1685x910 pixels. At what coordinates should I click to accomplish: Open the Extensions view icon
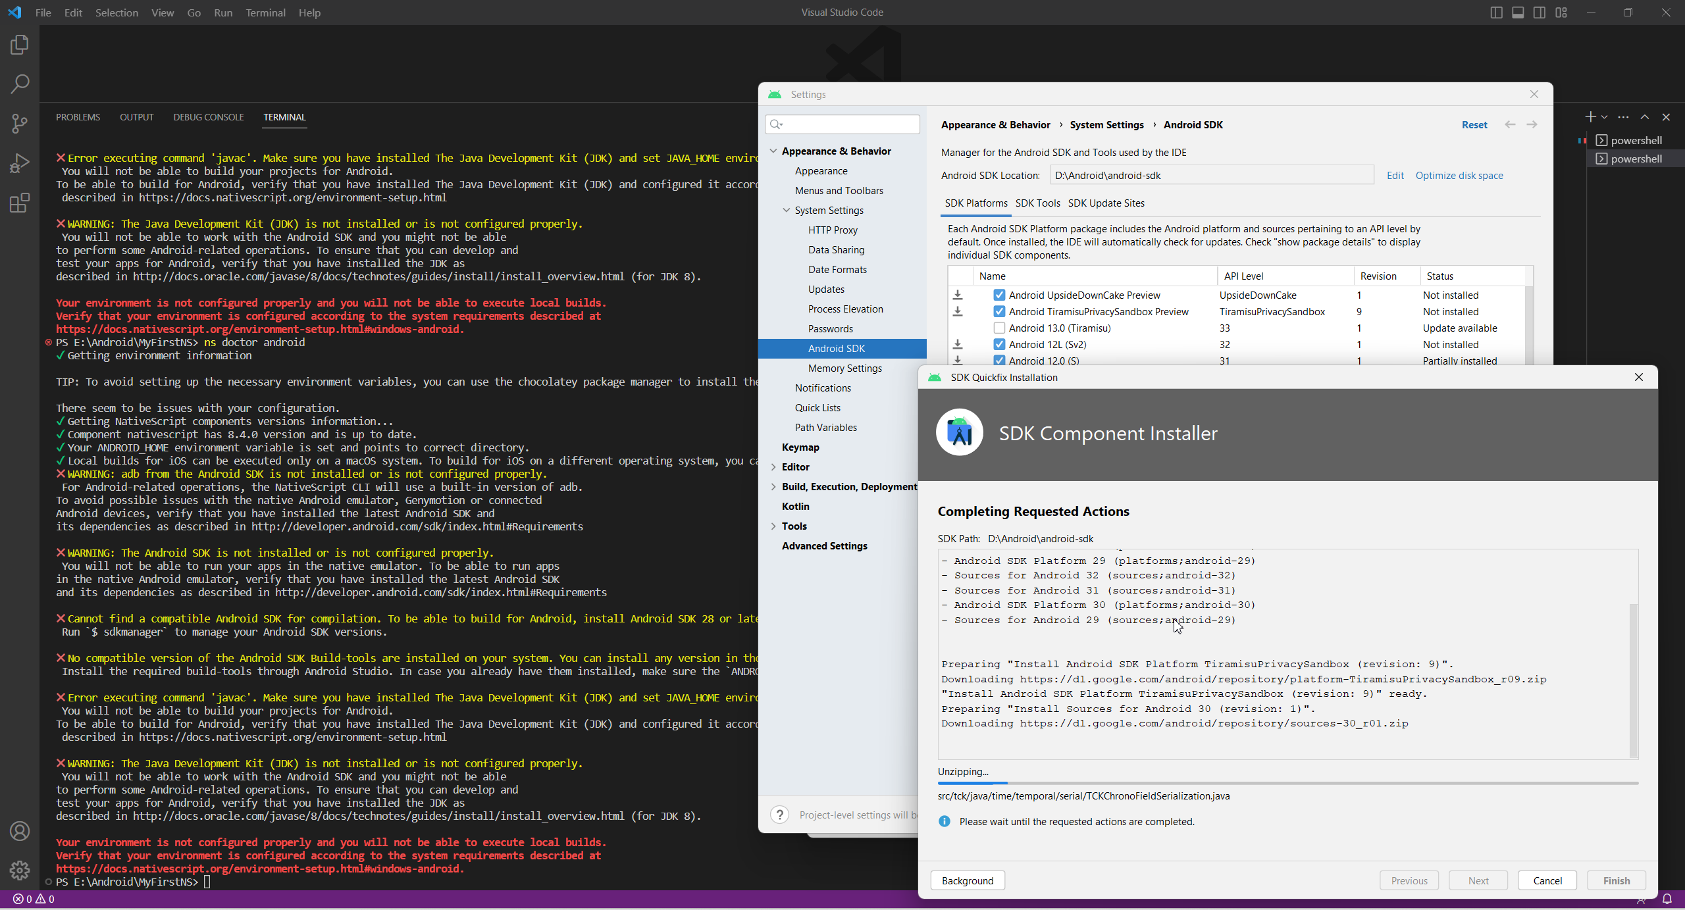[20, 203]
